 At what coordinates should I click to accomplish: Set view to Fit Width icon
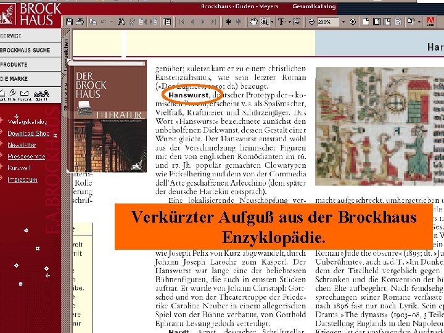point(387,22)
